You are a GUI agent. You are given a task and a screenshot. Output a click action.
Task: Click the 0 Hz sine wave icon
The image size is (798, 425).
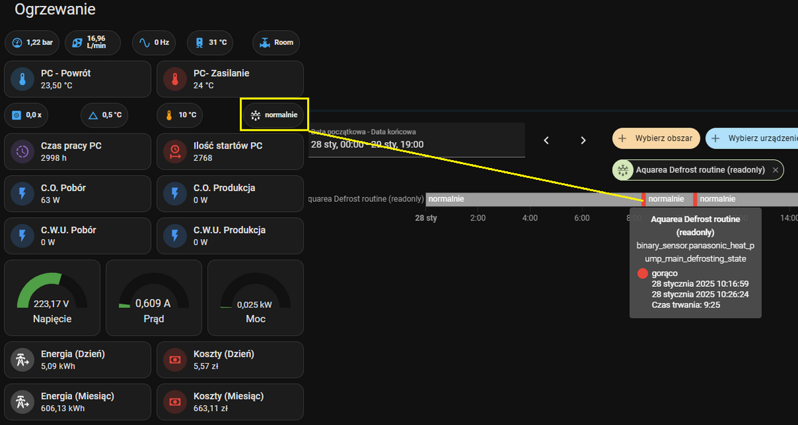144,42
